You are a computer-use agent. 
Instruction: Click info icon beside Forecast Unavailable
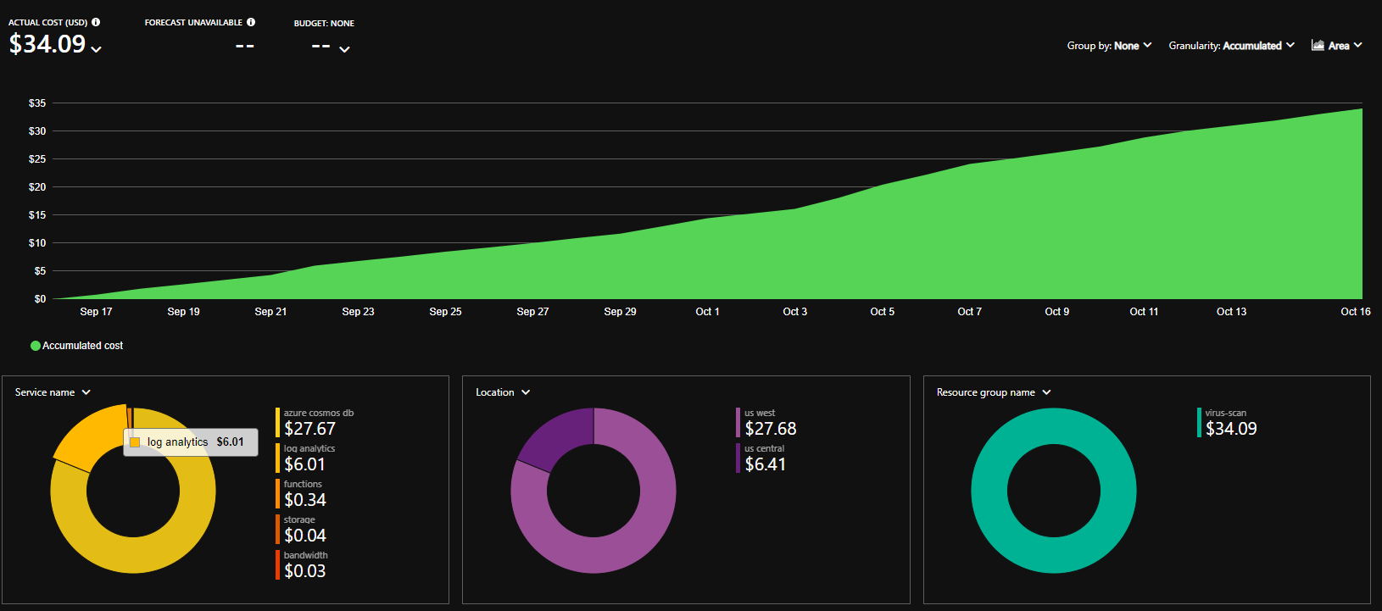click(x=251, y=22)
